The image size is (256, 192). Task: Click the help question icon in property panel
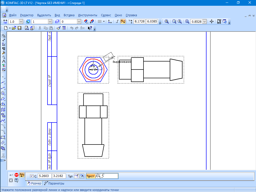[16, 180]
